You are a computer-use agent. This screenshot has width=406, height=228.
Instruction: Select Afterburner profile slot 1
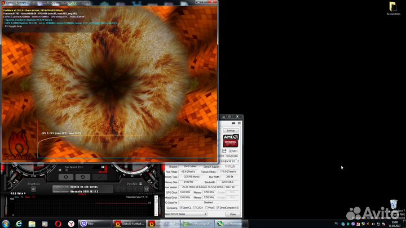pos(118,189)
